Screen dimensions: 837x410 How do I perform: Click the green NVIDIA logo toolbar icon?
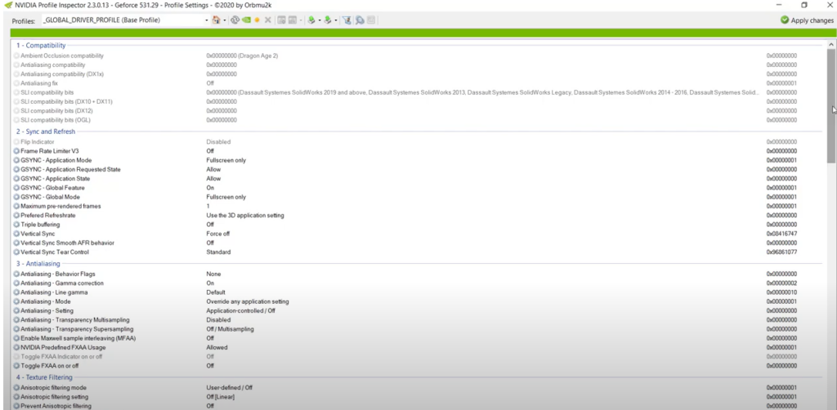click(245, 20)
